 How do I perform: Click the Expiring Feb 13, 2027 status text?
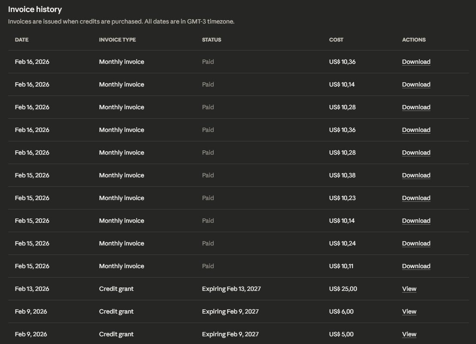(231, 289)
